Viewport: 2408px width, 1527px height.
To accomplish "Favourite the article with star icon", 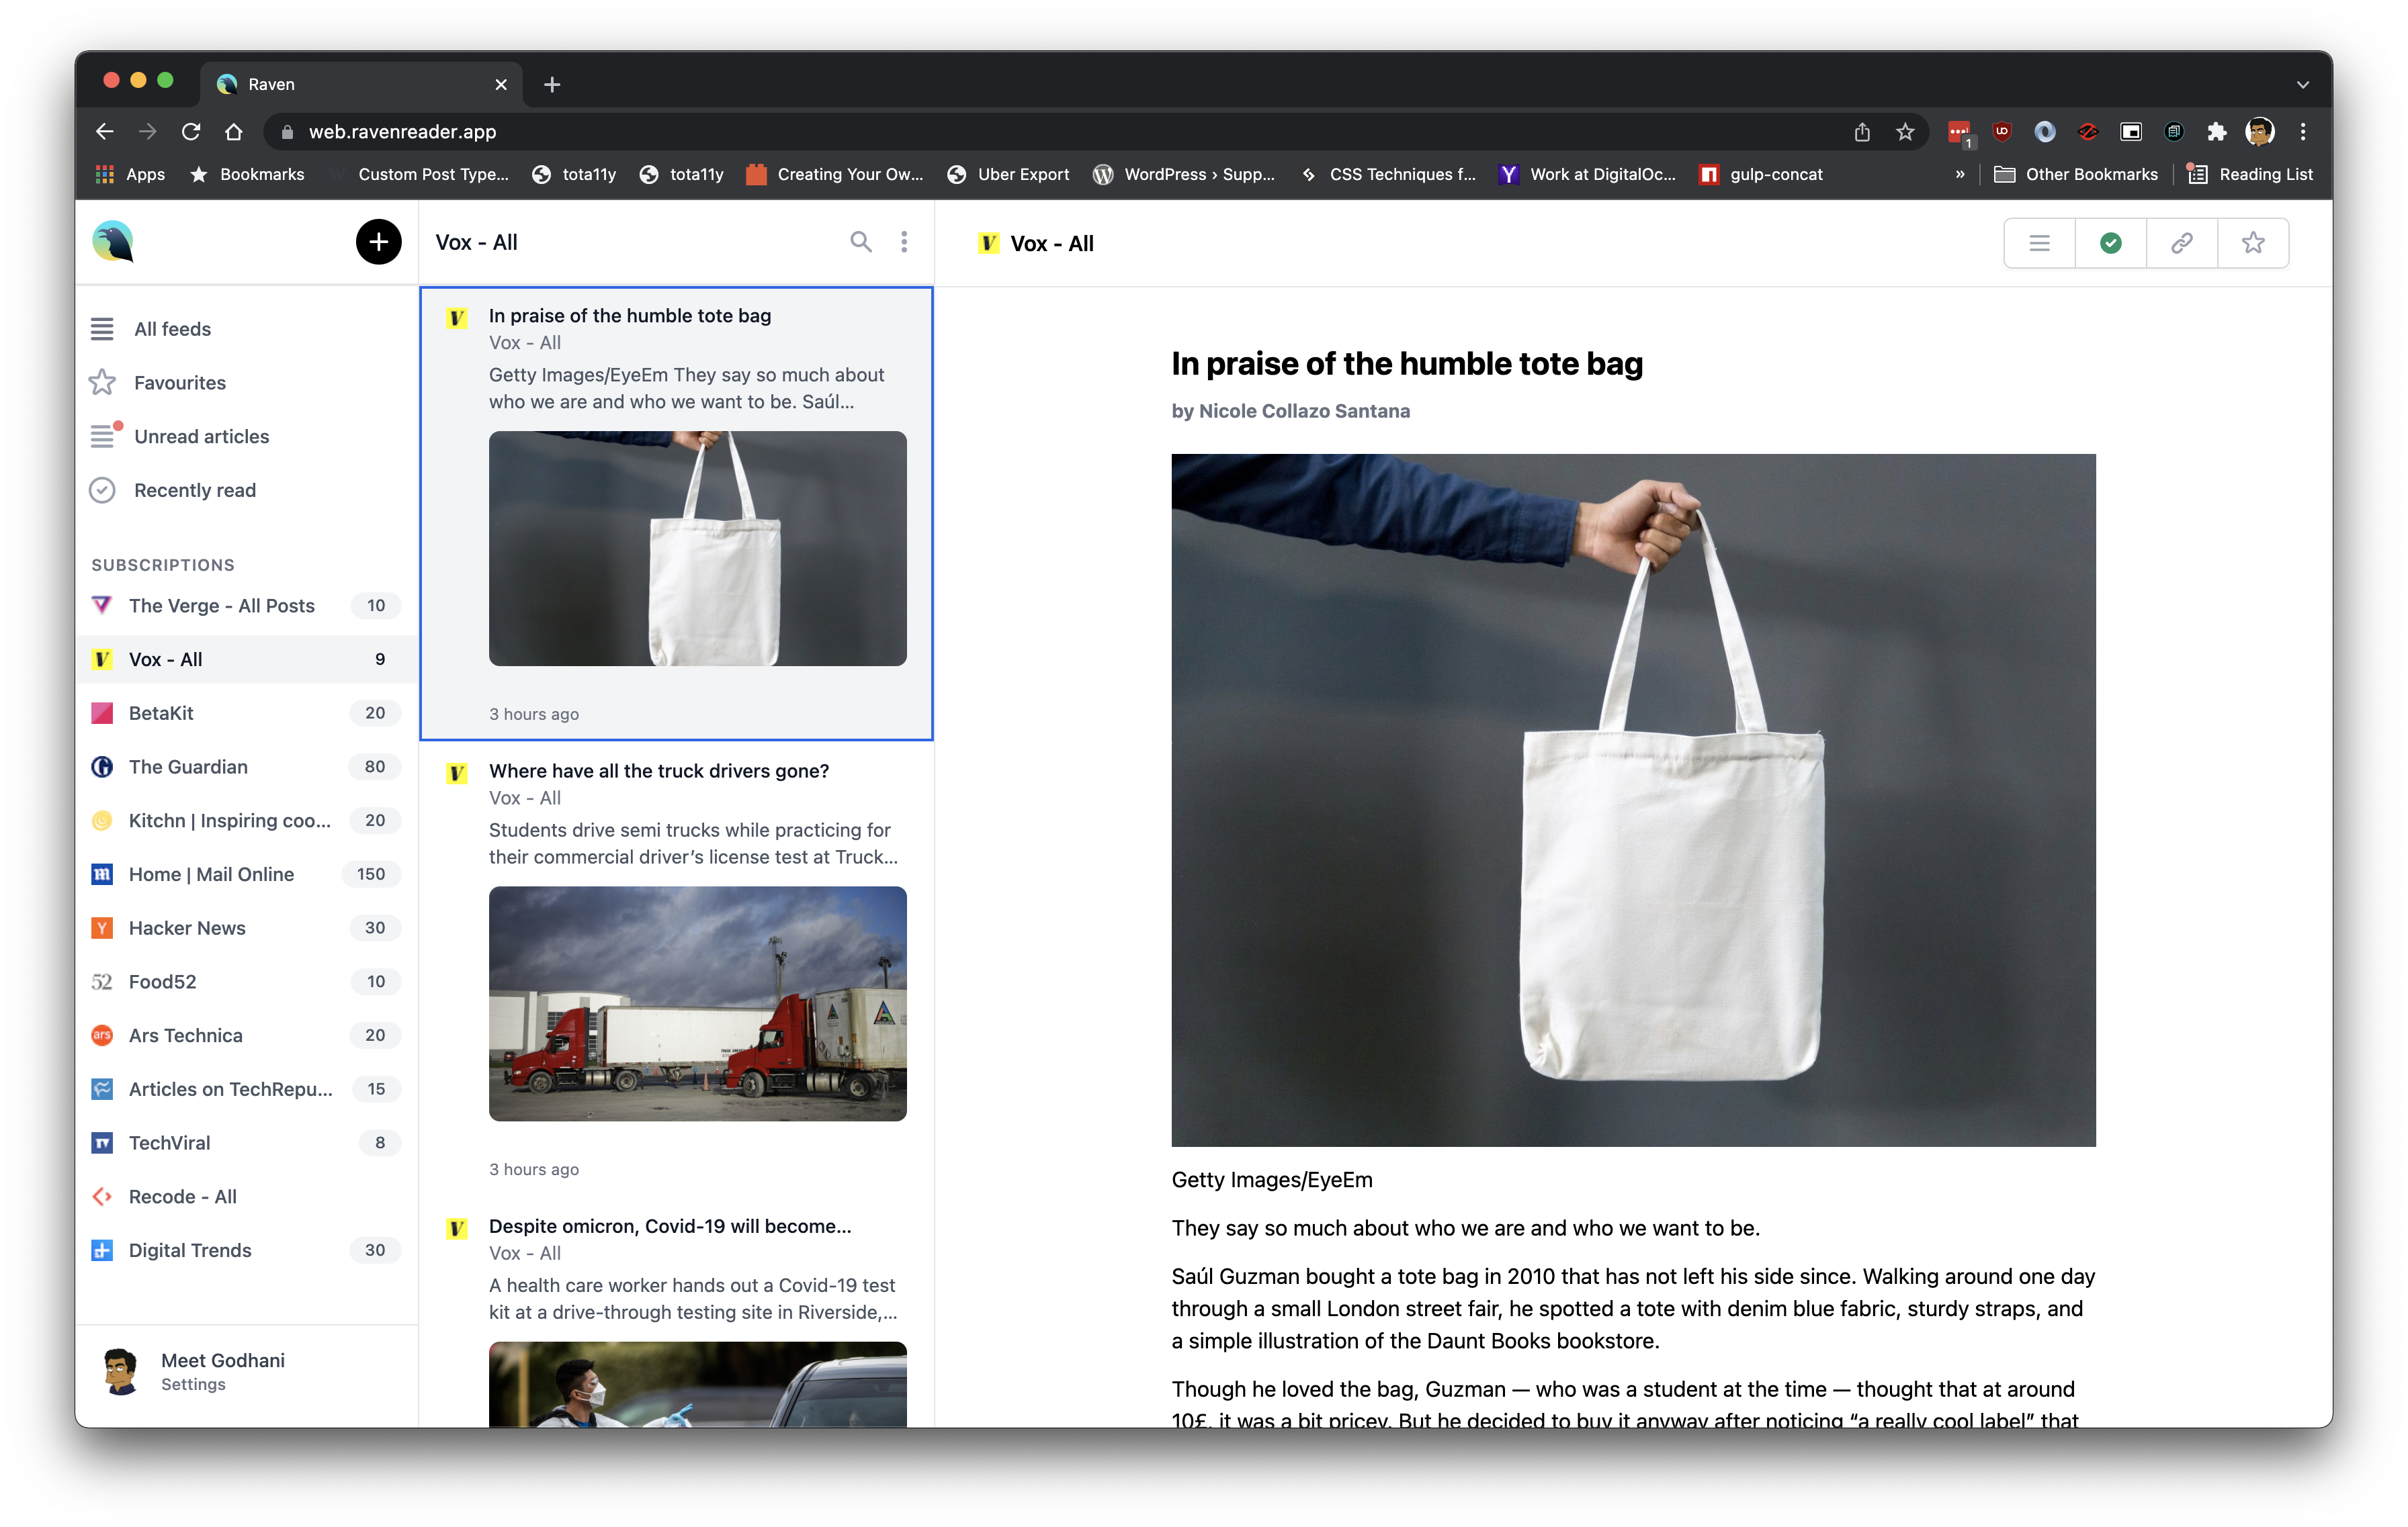I will point(2252,243).
